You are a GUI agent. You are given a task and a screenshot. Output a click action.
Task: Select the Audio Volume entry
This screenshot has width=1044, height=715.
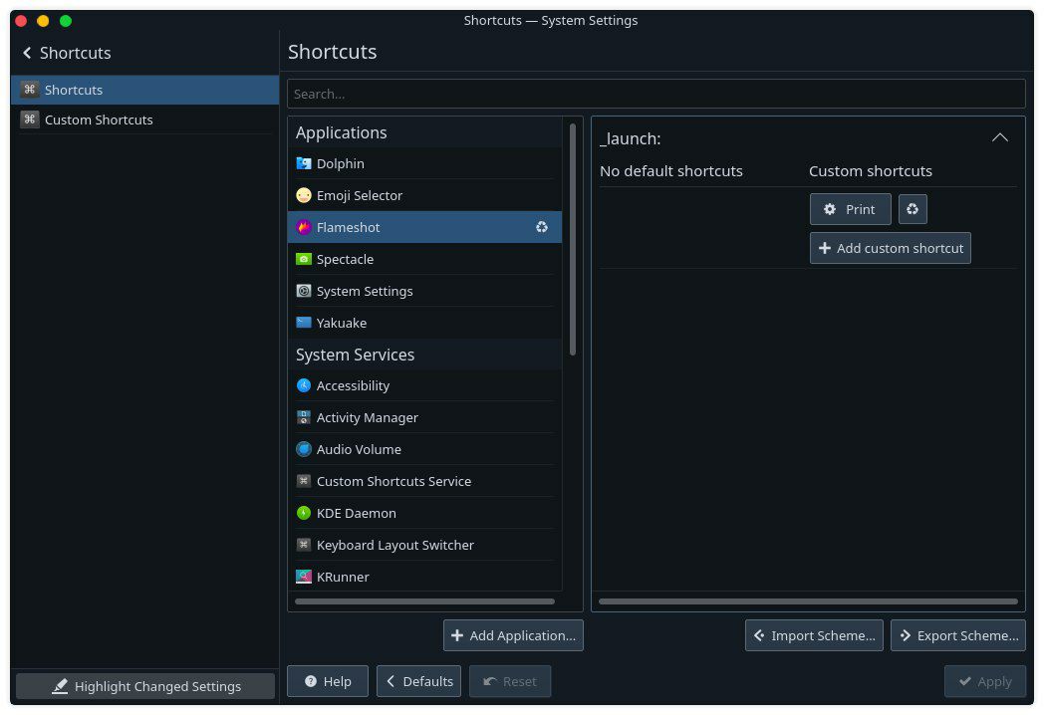click(424, 449)
